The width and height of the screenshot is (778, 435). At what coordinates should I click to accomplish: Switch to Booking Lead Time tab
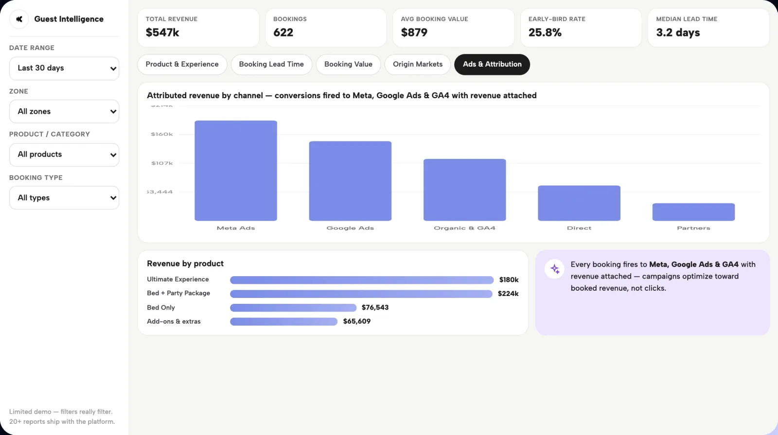click(271, 65)
